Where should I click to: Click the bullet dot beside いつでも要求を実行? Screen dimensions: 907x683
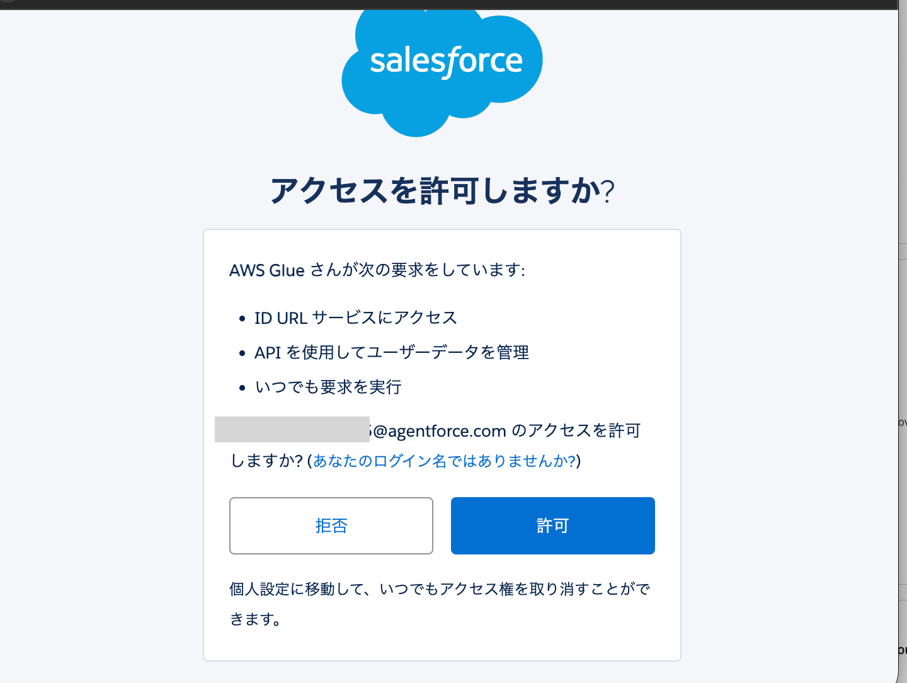242,388
